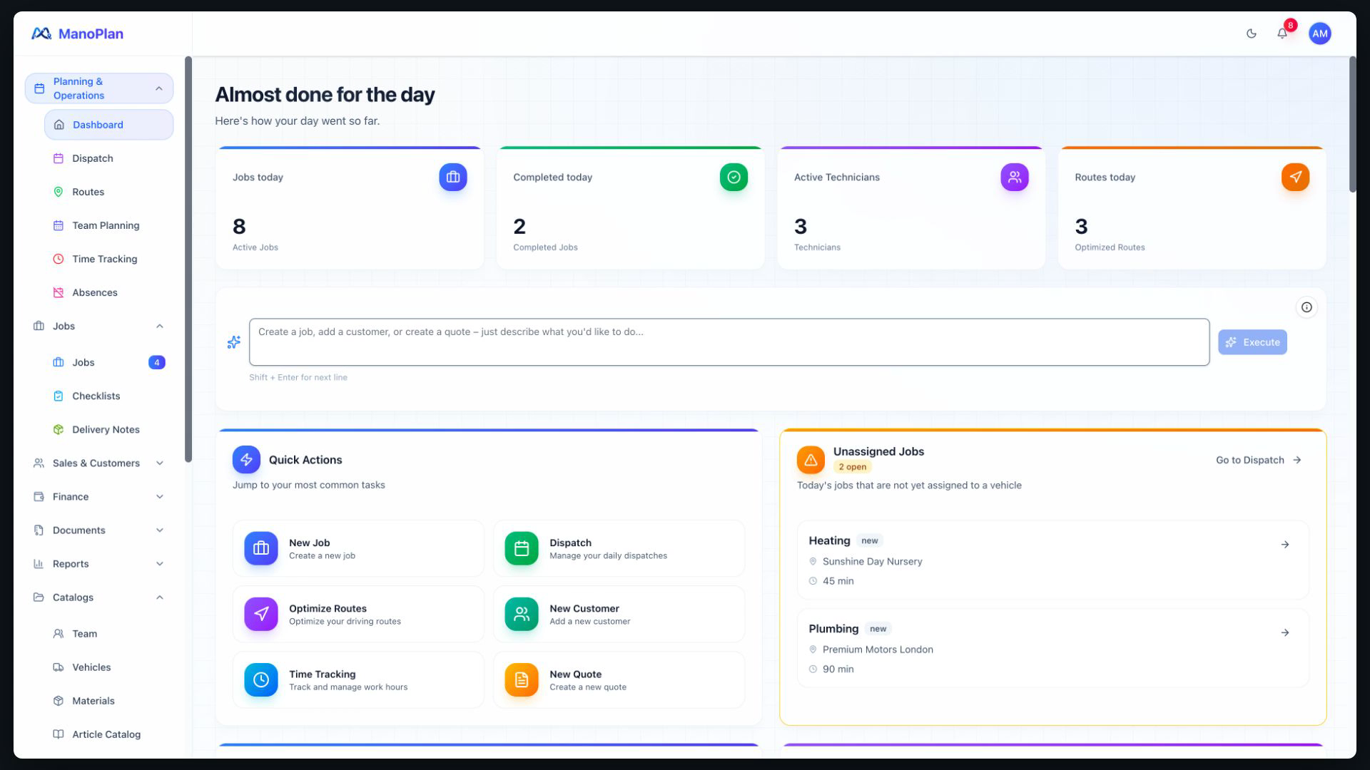Click the Optimize Routes purple icon
The height and width of the screenshot is (770, 1370).
coord(261,614)
